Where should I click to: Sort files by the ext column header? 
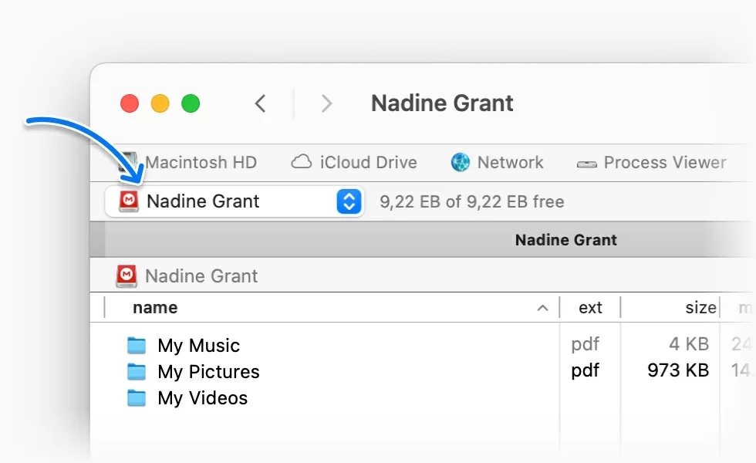point(590,308)
